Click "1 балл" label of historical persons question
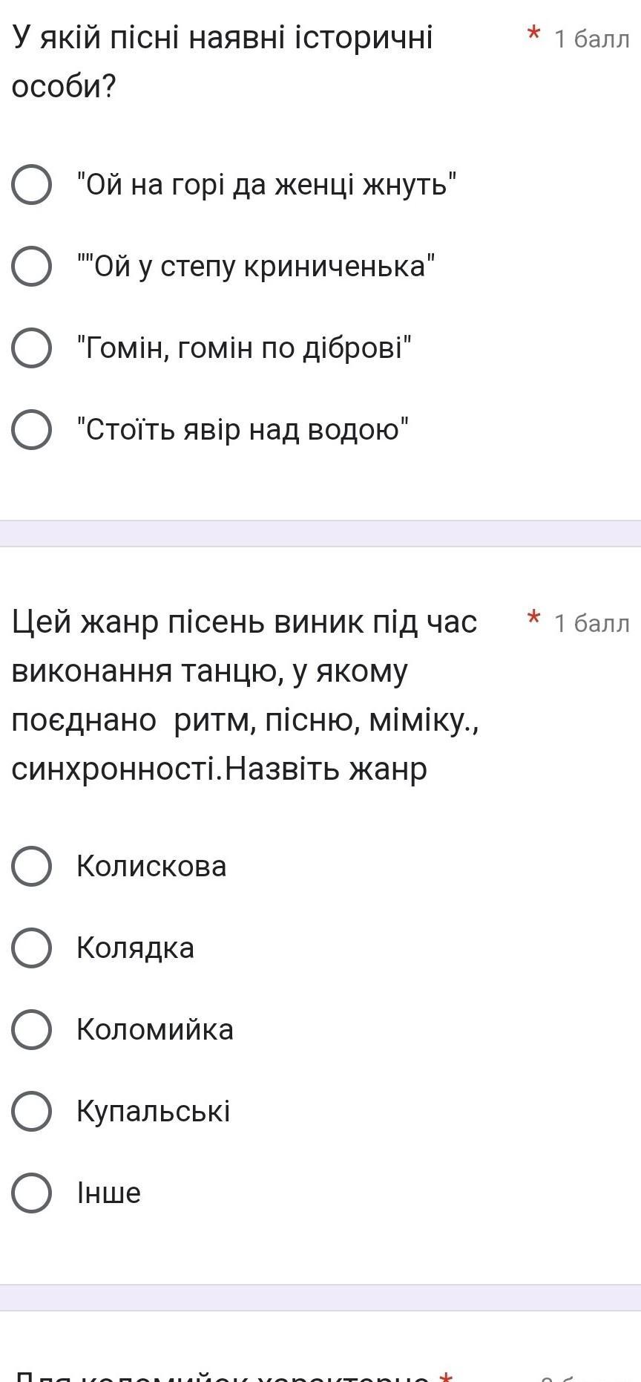641x1382 pixels. tap(591, 39)
